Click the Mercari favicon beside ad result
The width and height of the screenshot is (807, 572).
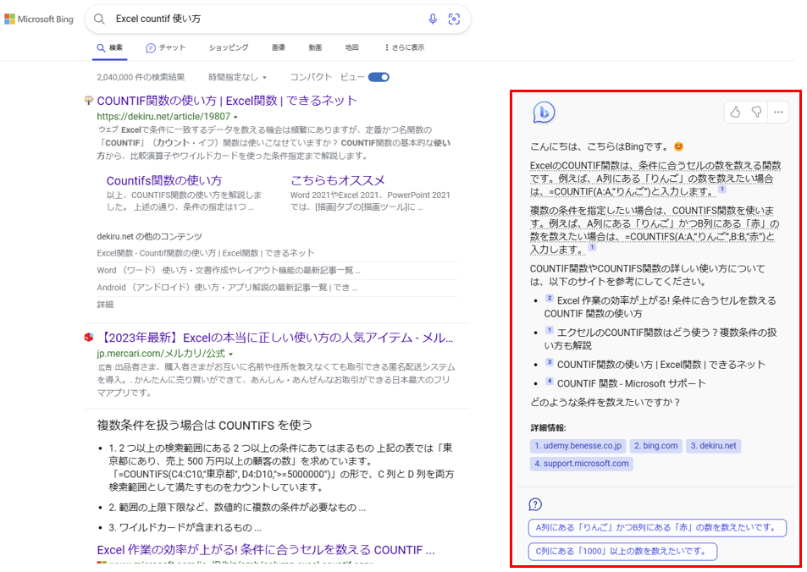[89, 337]
